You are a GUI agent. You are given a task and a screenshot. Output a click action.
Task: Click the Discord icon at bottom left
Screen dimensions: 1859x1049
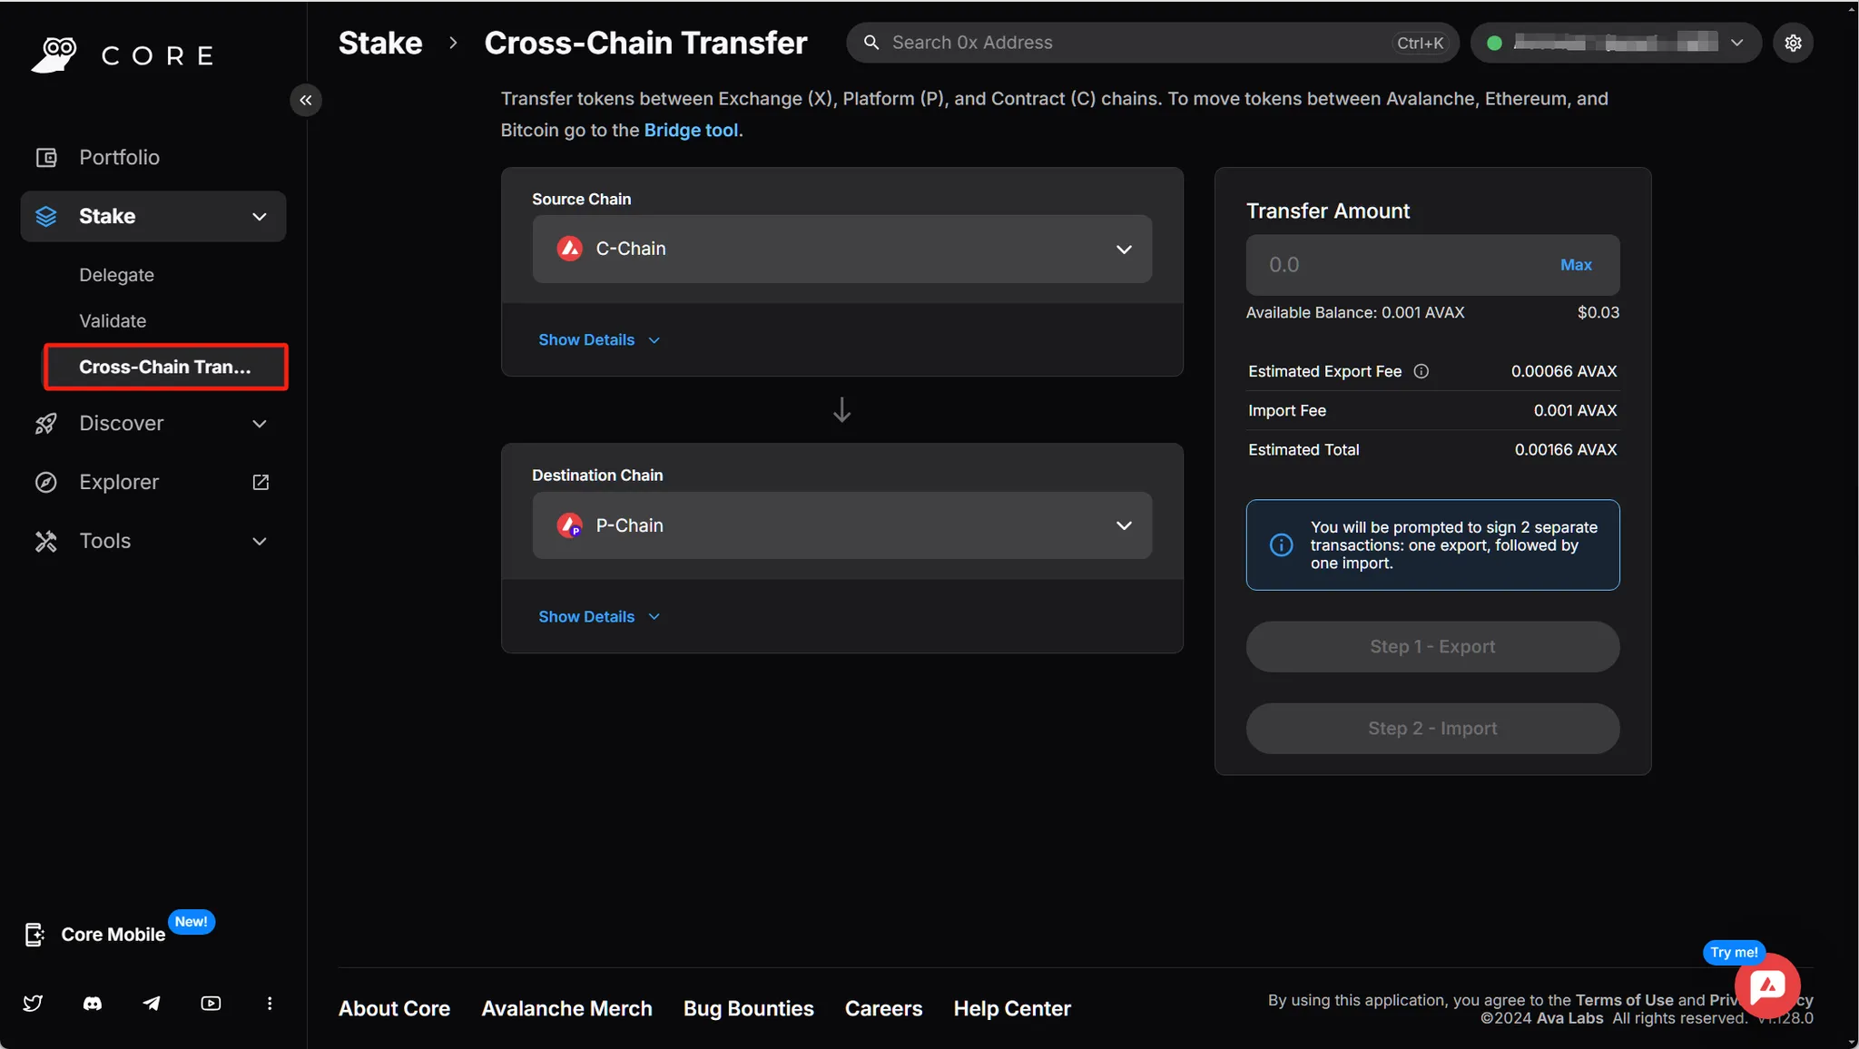pyautogui.click(x=93, y=1004)
